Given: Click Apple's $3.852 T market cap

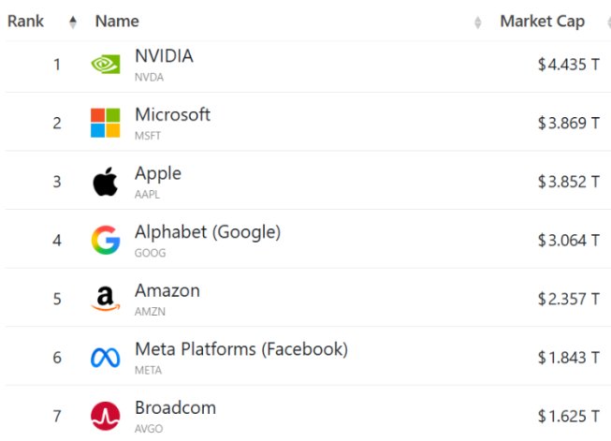Looking at the screenshot, I should point(568,182).
